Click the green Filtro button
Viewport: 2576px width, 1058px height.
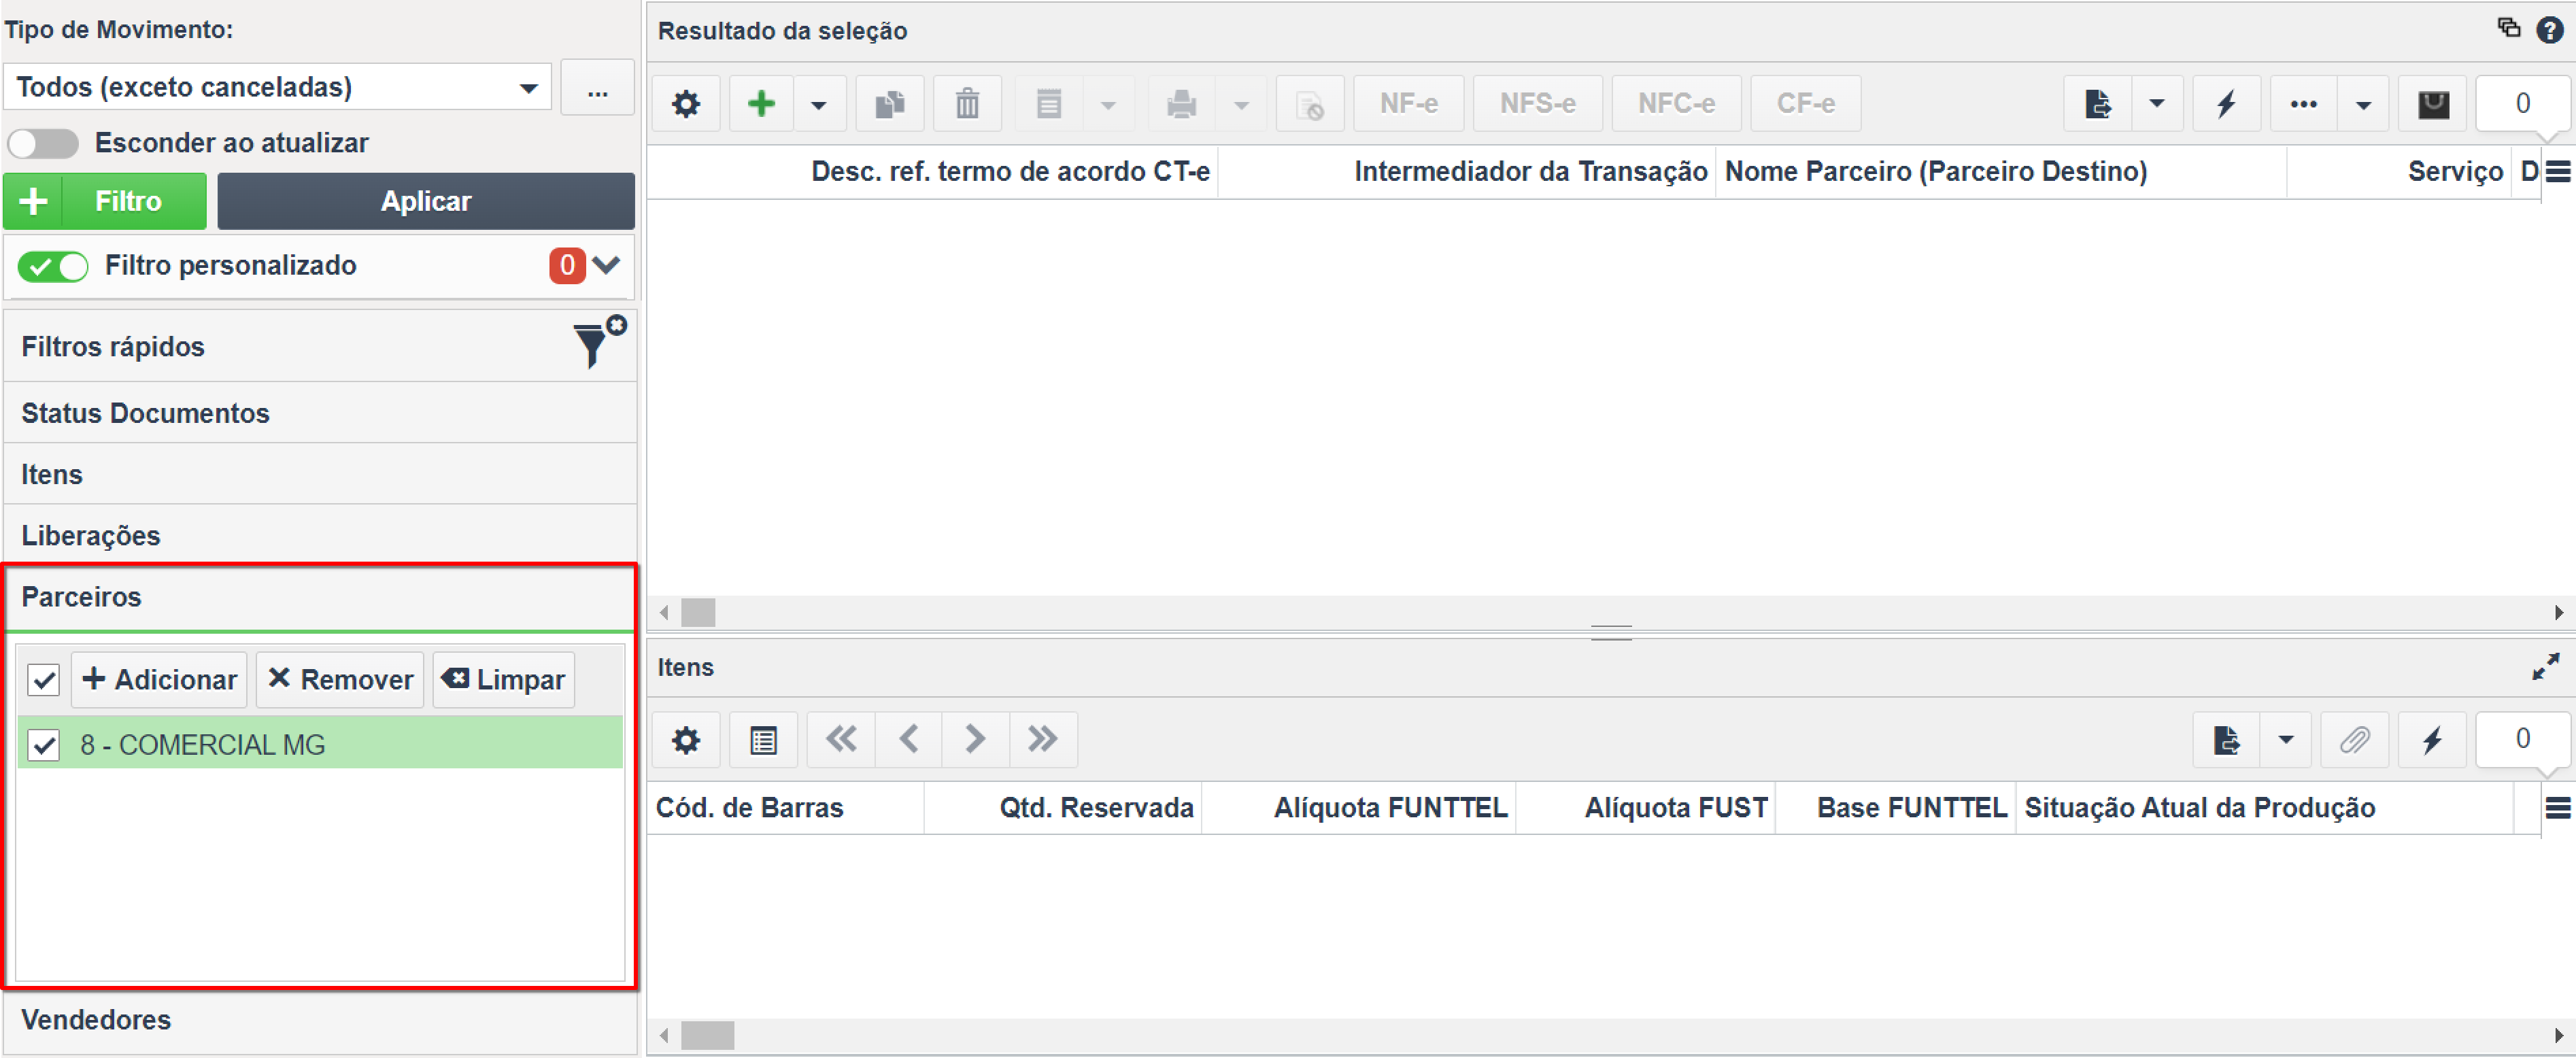pyautogui.click(x=105, y=201)
